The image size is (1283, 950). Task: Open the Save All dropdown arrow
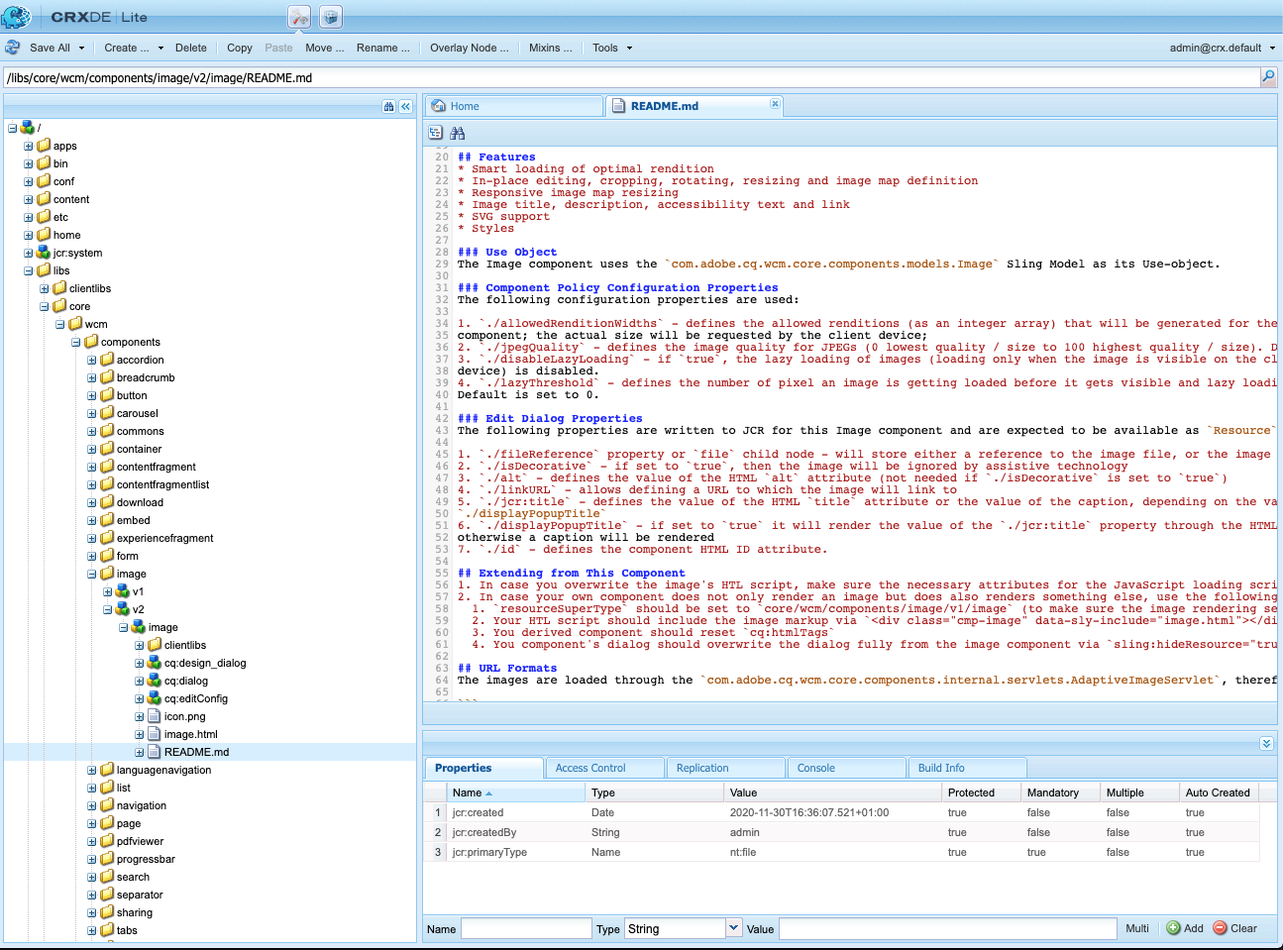[81, 48]
